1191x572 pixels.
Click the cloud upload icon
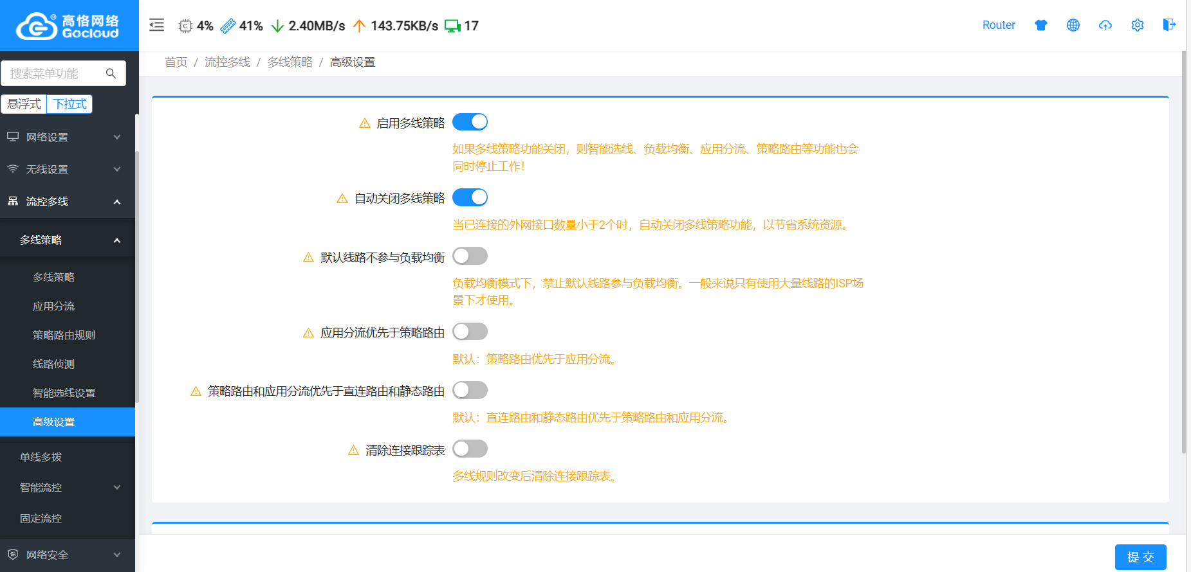1105,25
